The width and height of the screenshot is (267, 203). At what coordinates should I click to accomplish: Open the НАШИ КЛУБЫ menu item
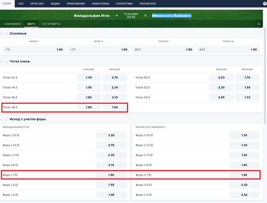[x=100, y=3]
